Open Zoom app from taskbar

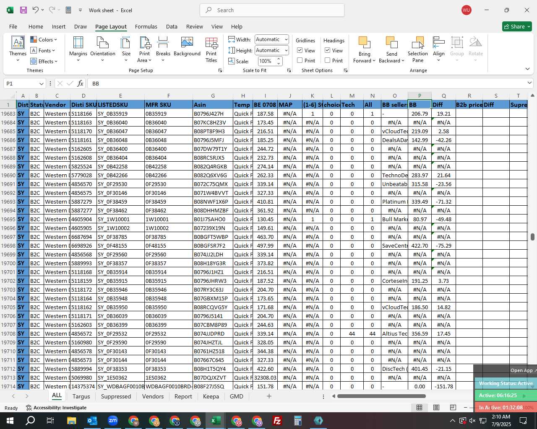point(113,421)
